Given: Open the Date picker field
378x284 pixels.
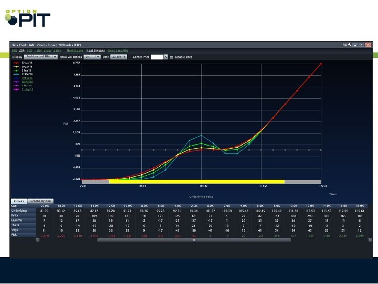Looking at the screenshot, I should point(119,57).
